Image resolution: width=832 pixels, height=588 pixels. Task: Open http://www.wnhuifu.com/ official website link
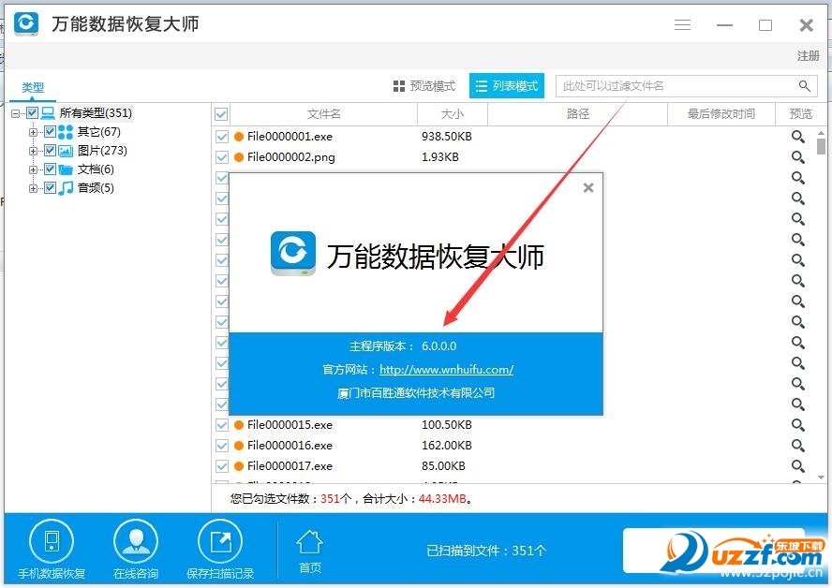(x=446, y=370)
